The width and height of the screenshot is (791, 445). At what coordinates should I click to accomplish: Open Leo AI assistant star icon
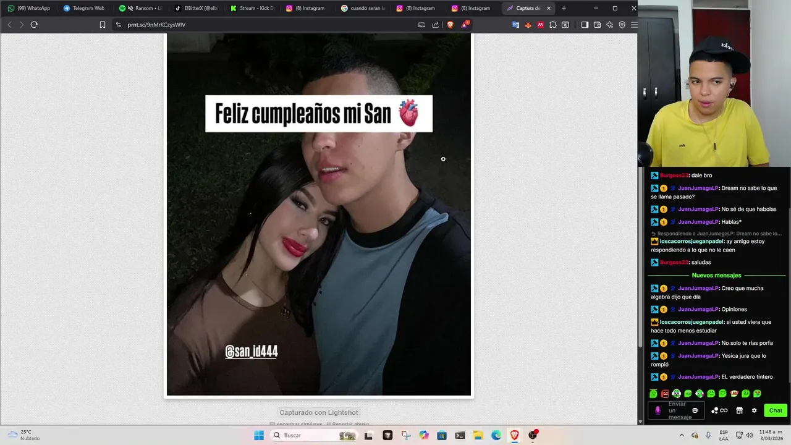point(609,25)
